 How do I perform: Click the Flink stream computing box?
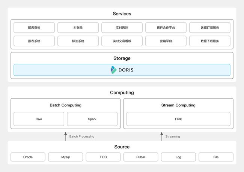(178, 119)
